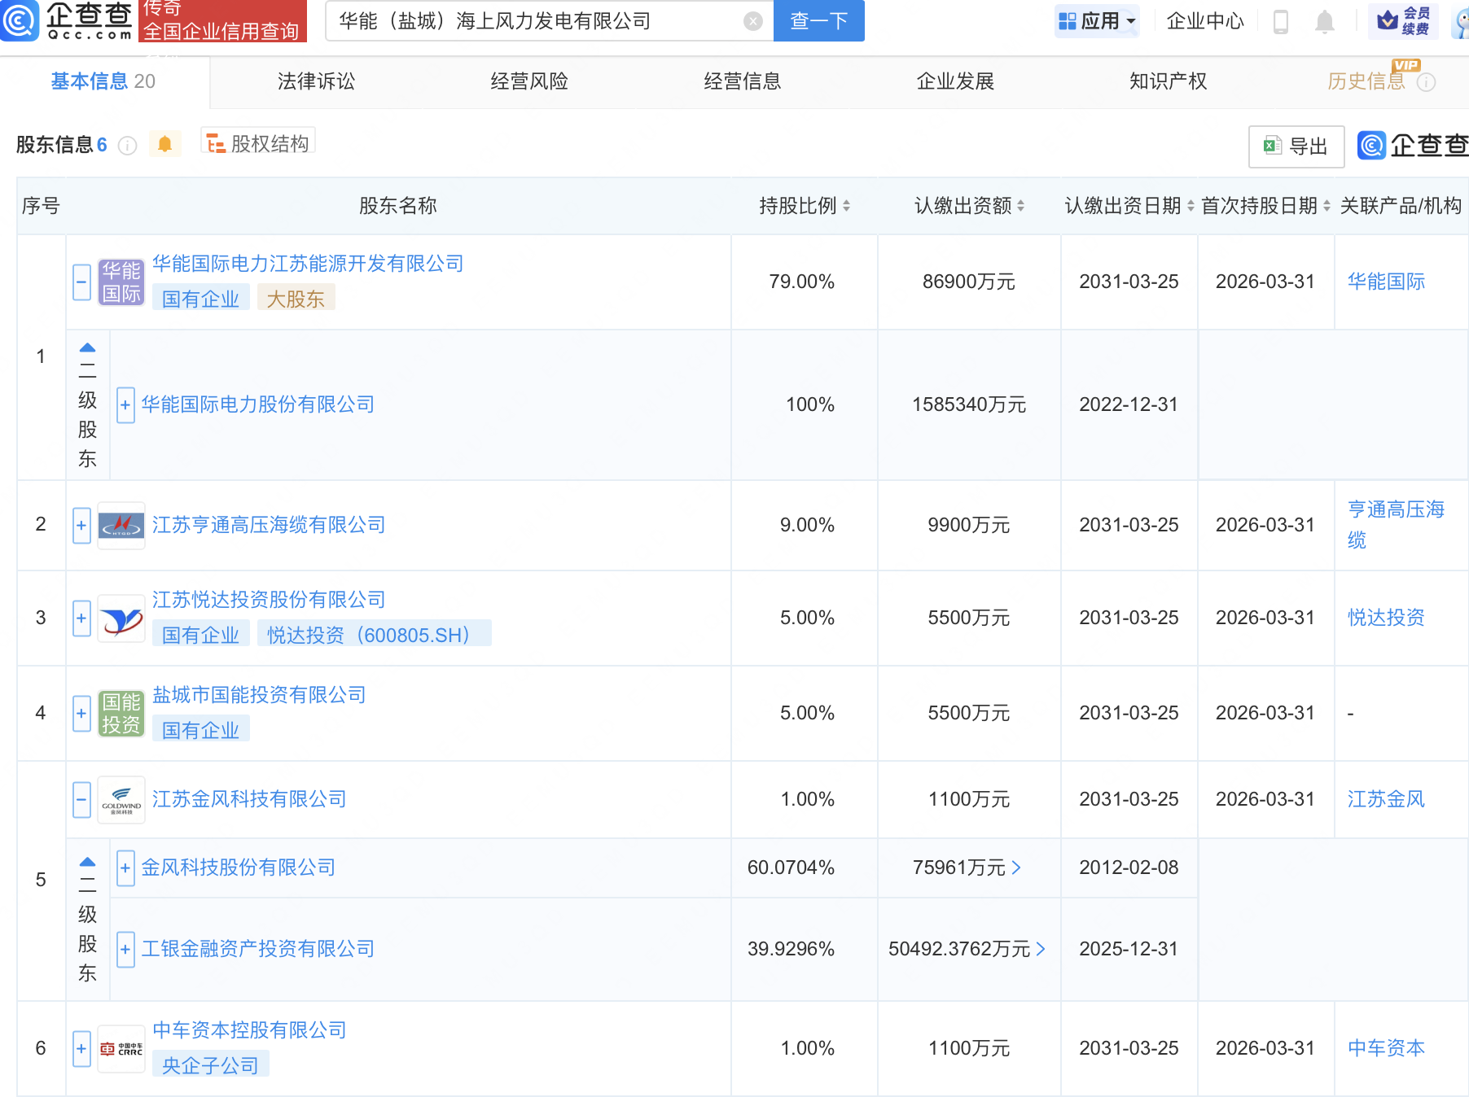1469x1097 pixels.
Task: Expand the 江苏亨通高压海缆有限公司 row
Action: point(81,526)
